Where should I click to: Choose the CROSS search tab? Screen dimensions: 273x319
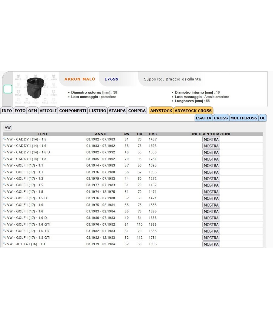pyautogui.click(x=221, y=118)
